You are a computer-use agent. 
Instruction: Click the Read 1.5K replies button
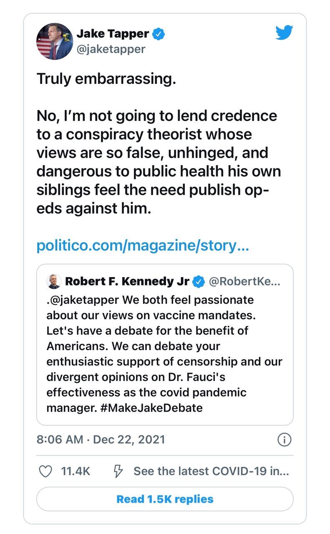pyautogui.click(x=165, y=499)
